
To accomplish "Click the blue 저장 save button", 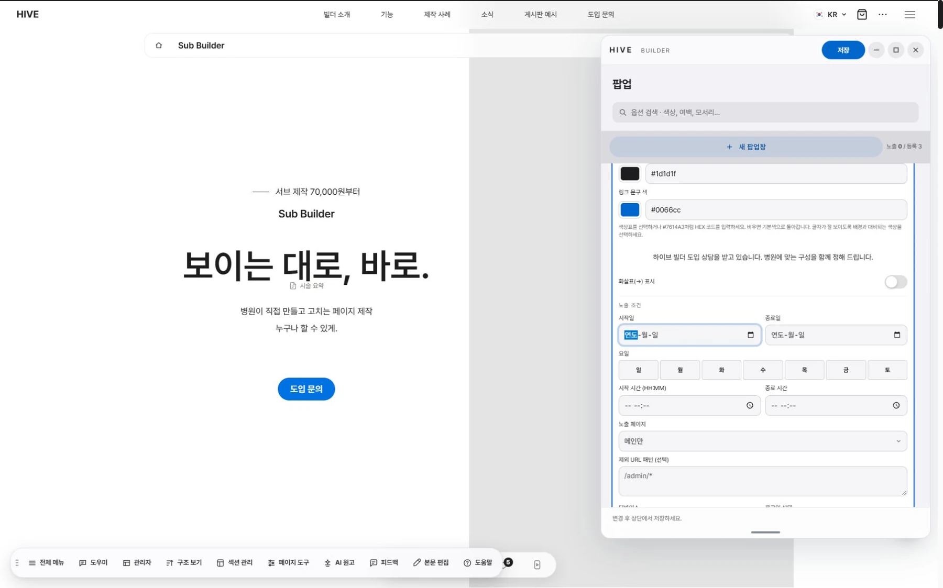I will [x=843, y=50].
